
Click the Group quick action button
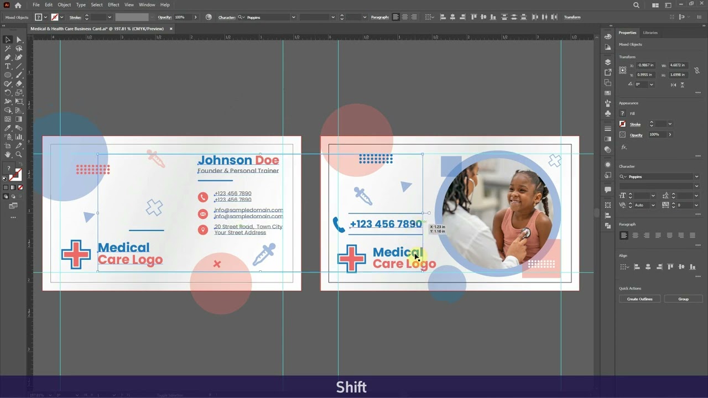point(684,299)
